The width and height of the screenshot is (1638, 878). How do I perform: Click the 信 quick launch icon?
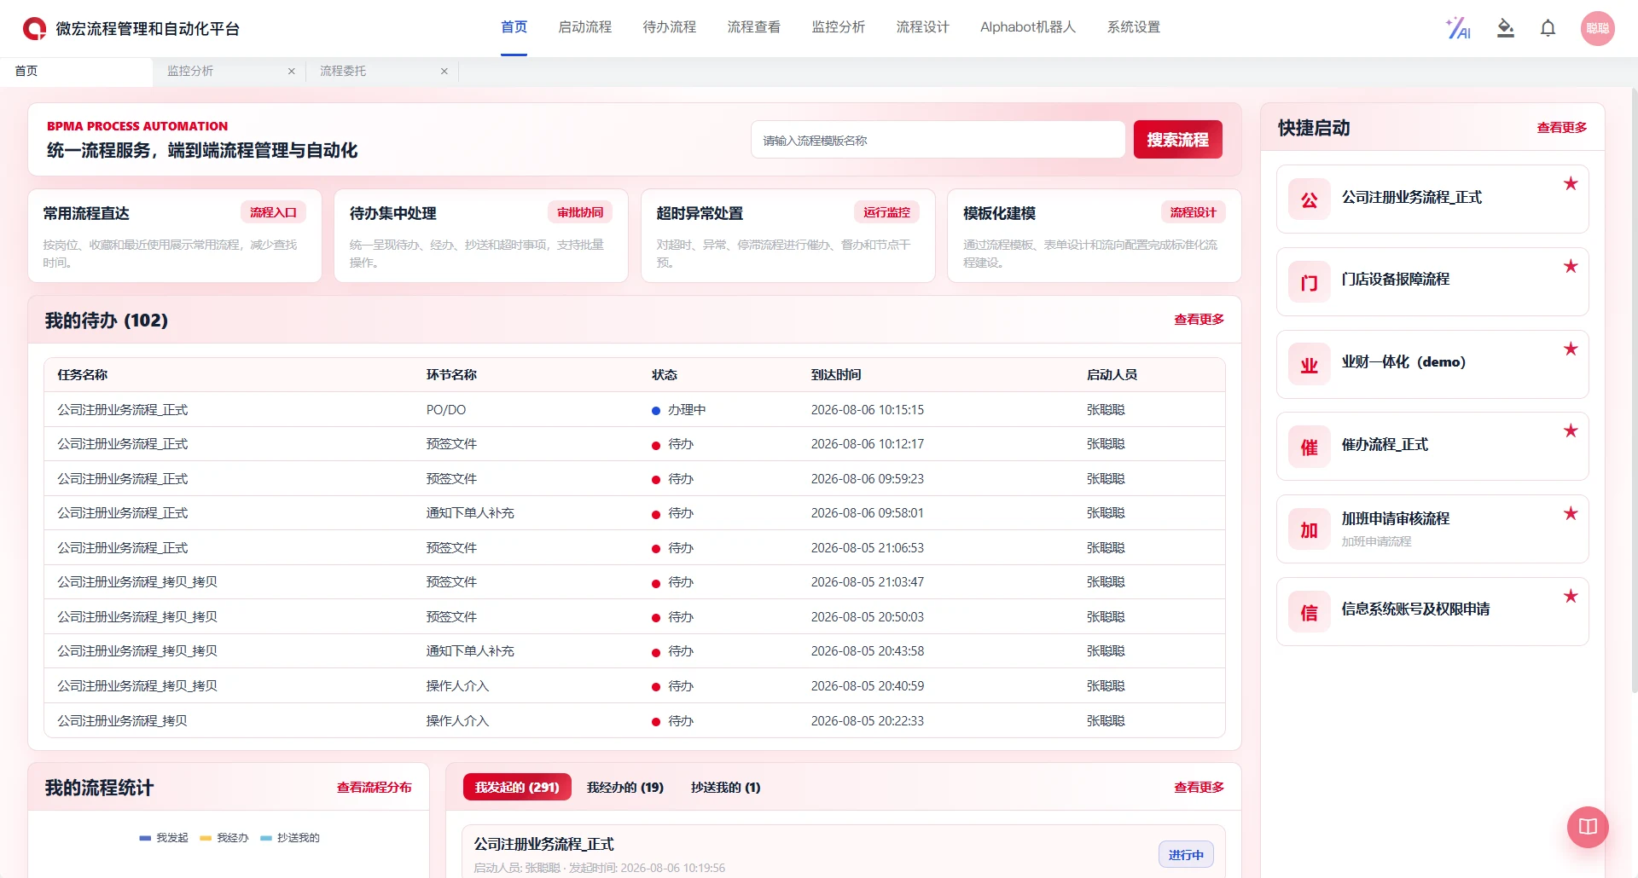(1309, 612)
